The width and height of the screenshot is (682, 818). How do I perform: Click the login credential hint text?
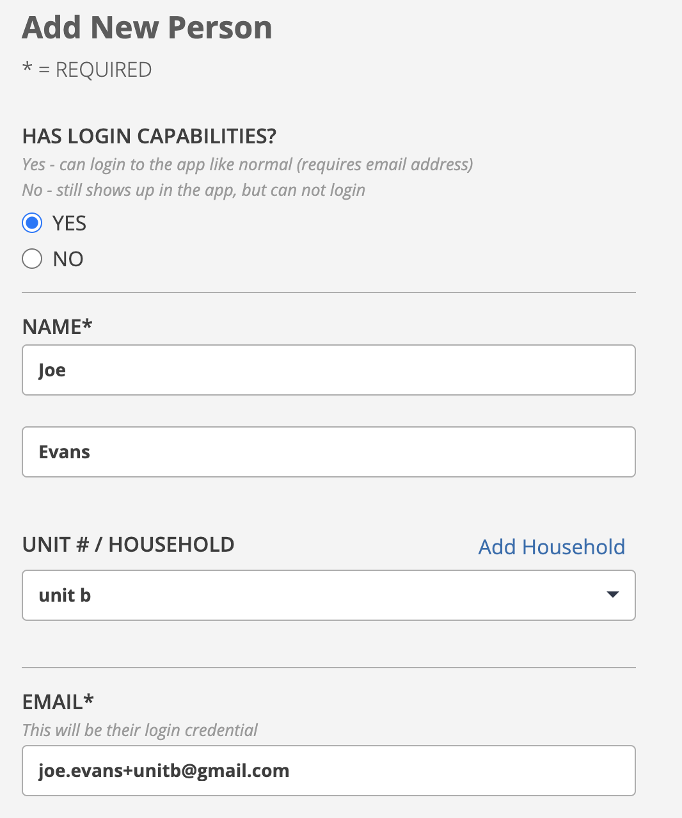tap(140, 730)
